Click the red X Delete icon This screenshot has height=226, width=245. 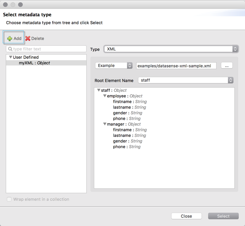(28, 38)
